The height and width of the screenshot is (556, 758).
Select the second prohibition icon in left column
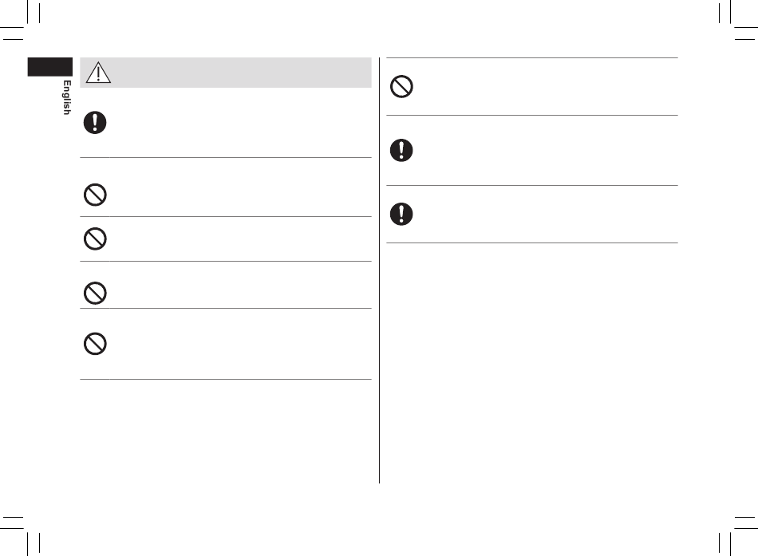95,239
